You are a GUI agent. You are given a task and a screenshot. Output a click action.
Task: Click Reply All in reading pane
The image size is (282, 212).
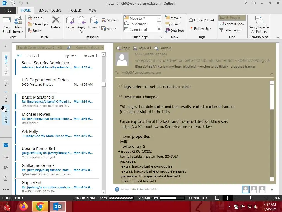(142, 48)
